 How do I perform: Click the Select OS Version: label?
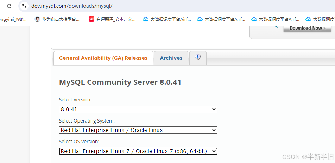[79, 142]
